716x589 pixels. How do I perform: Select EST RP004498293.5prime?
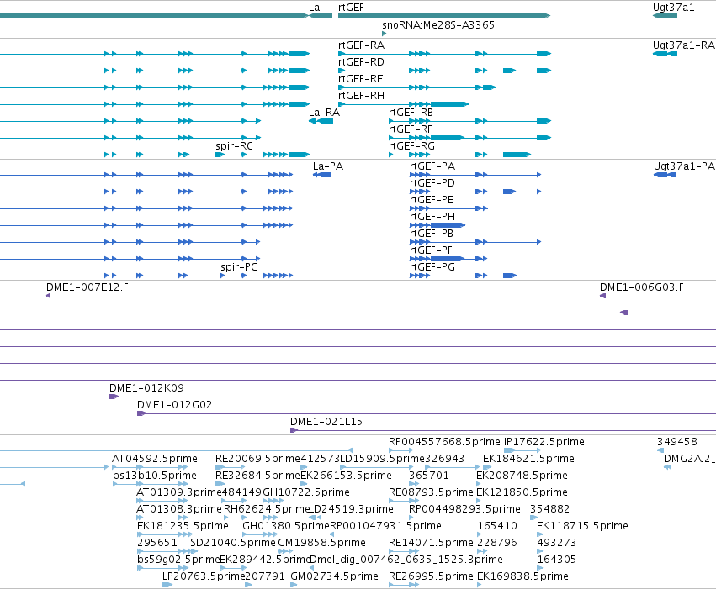464,509
